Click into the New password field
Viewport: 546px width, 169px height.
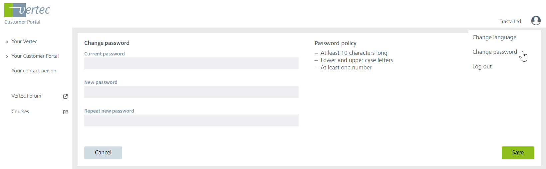tap(191, 92)
